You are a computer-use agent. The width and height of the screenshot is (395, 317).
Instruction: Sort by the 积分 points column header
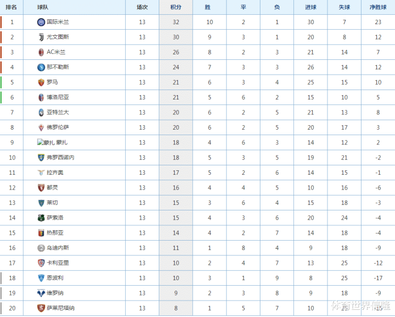[176, 7]
